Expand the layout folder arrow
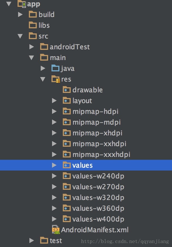 pos(54,101)
